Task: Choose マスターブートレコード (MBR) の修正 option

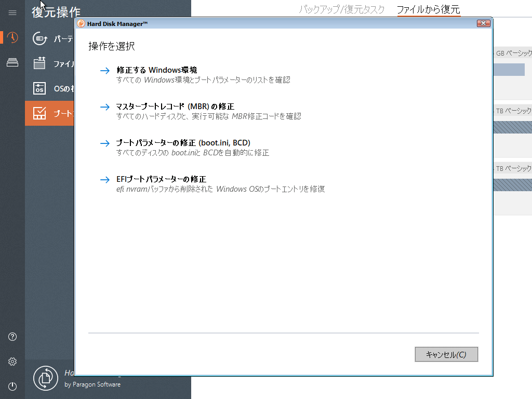Action: click(x=175, y=106)
